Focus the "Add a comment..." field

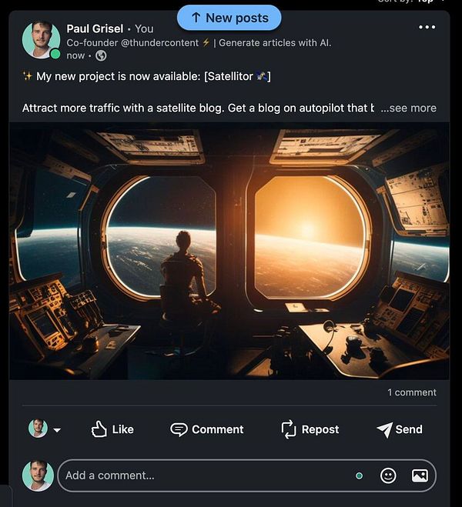coord(200,475)
